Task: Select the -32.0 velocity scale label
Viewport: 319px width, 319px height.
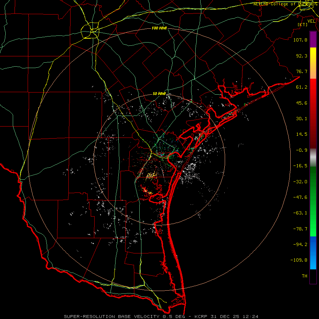Action: tap(300, 182)
